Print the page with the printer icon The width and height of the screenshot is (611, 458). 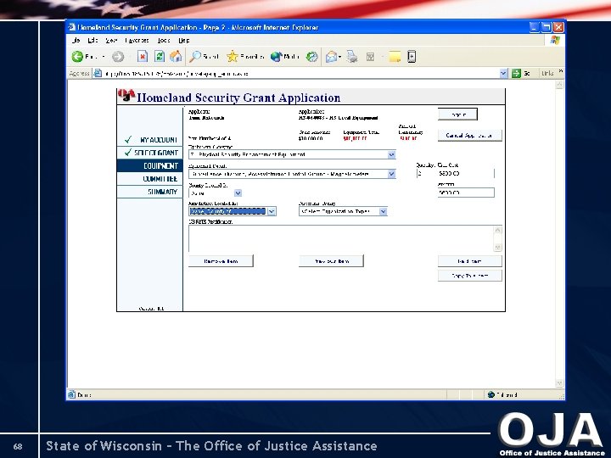(352, 57)
